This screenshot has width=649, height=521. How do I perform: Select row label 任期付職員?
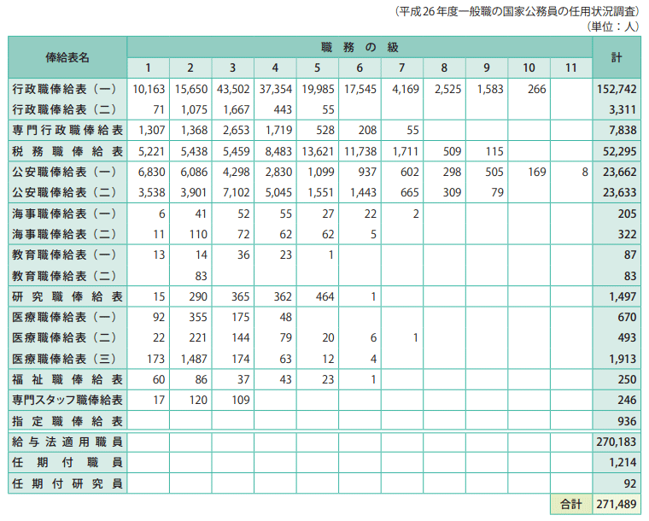point(67,462)
